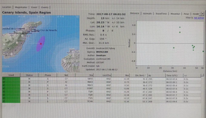
Task: Uncheck the Used box for TCHA row
Action: click(x=4, y=101)
